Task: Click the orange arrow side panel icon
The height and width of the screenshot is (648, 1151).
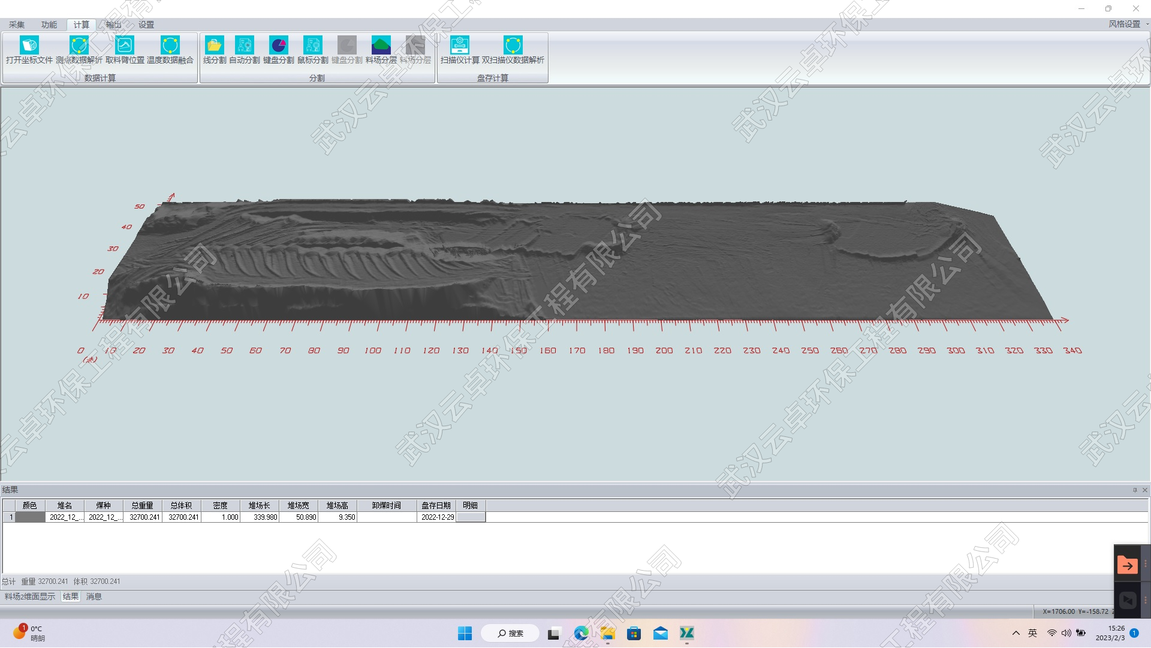Action: (1127, 565)
